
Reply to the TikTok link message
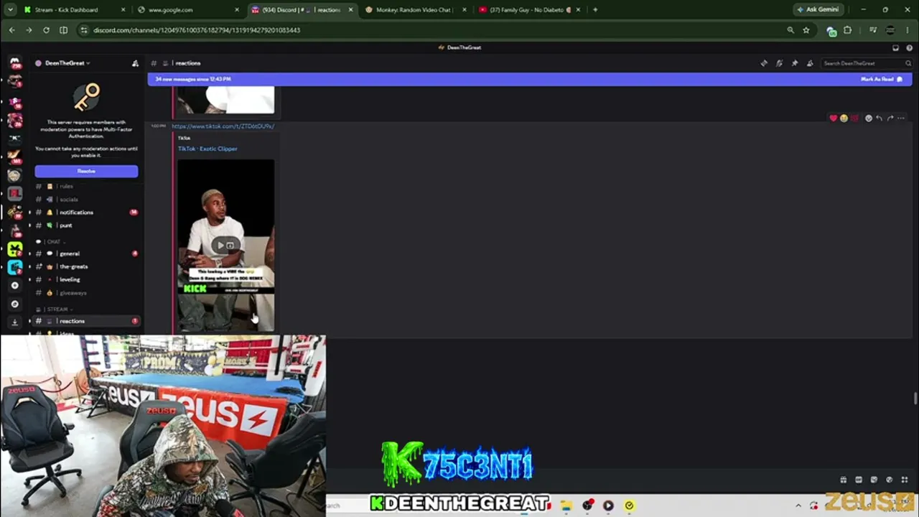[x=879, y=118]
